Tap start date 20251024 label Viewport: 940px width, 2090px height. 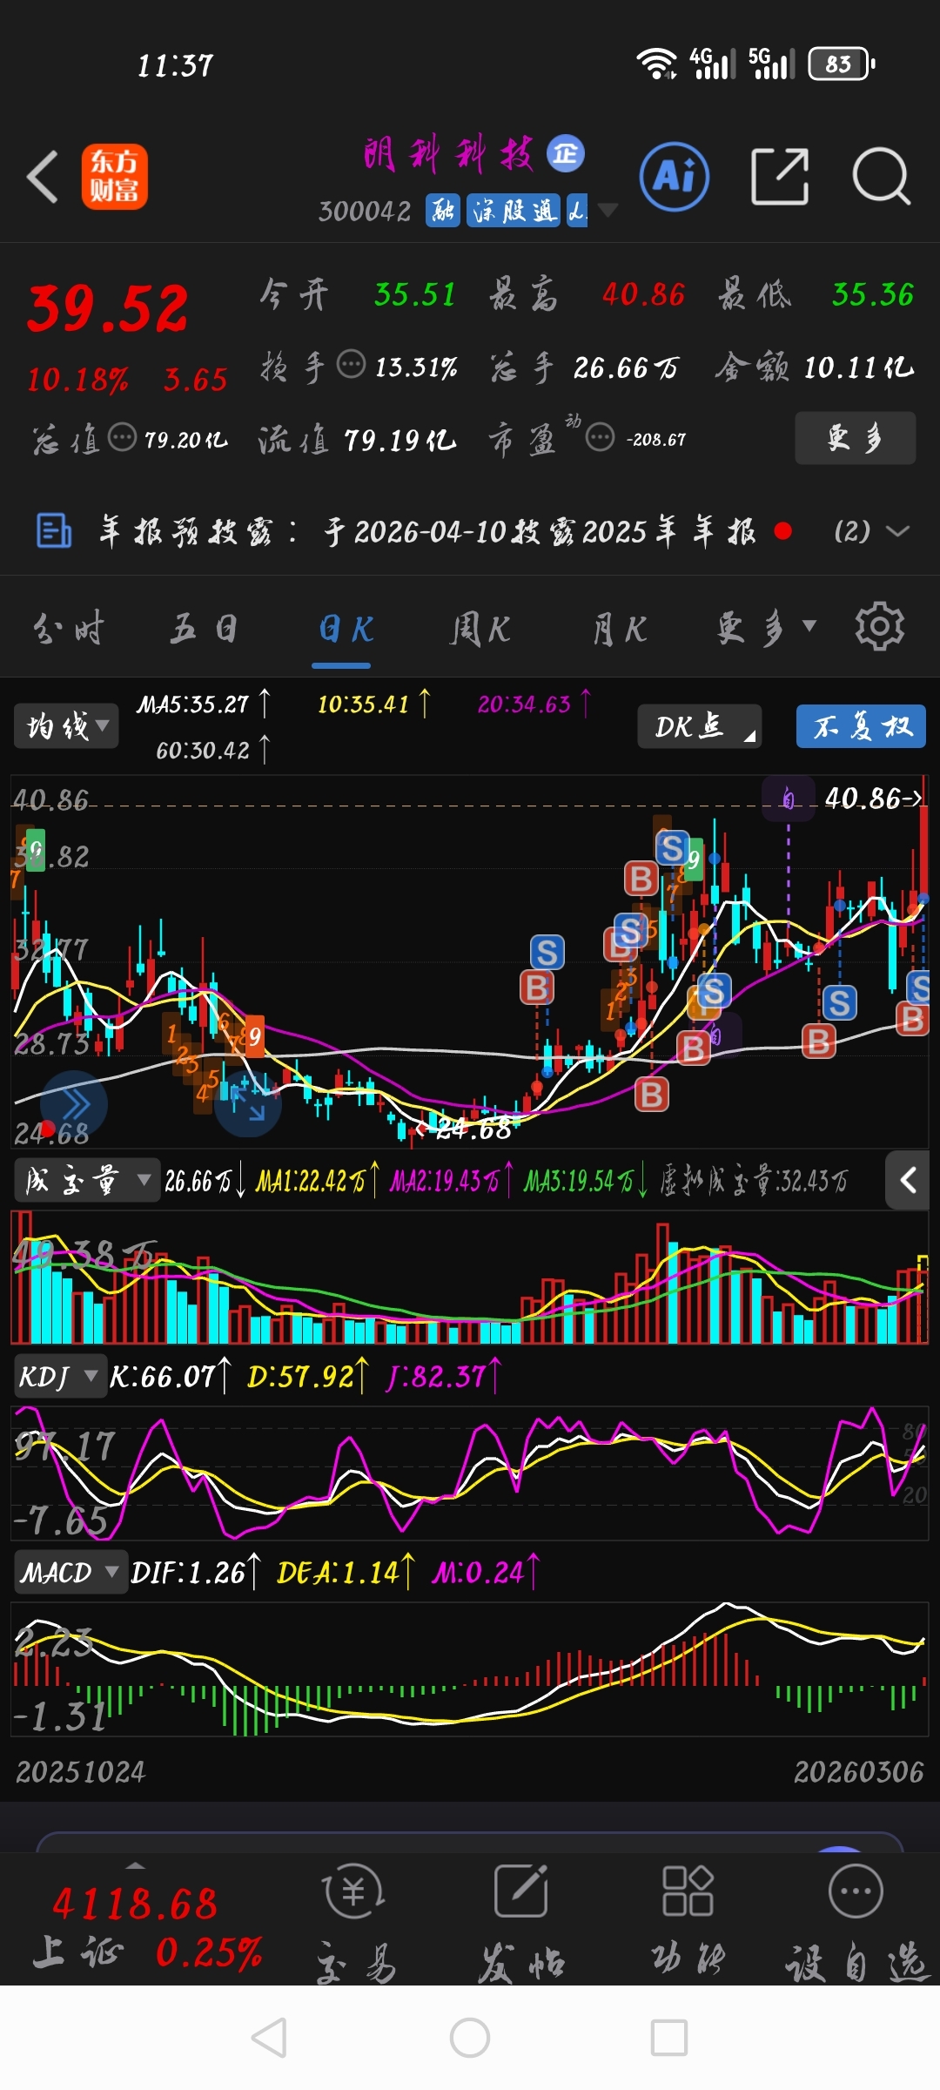tap(81, 1771)
